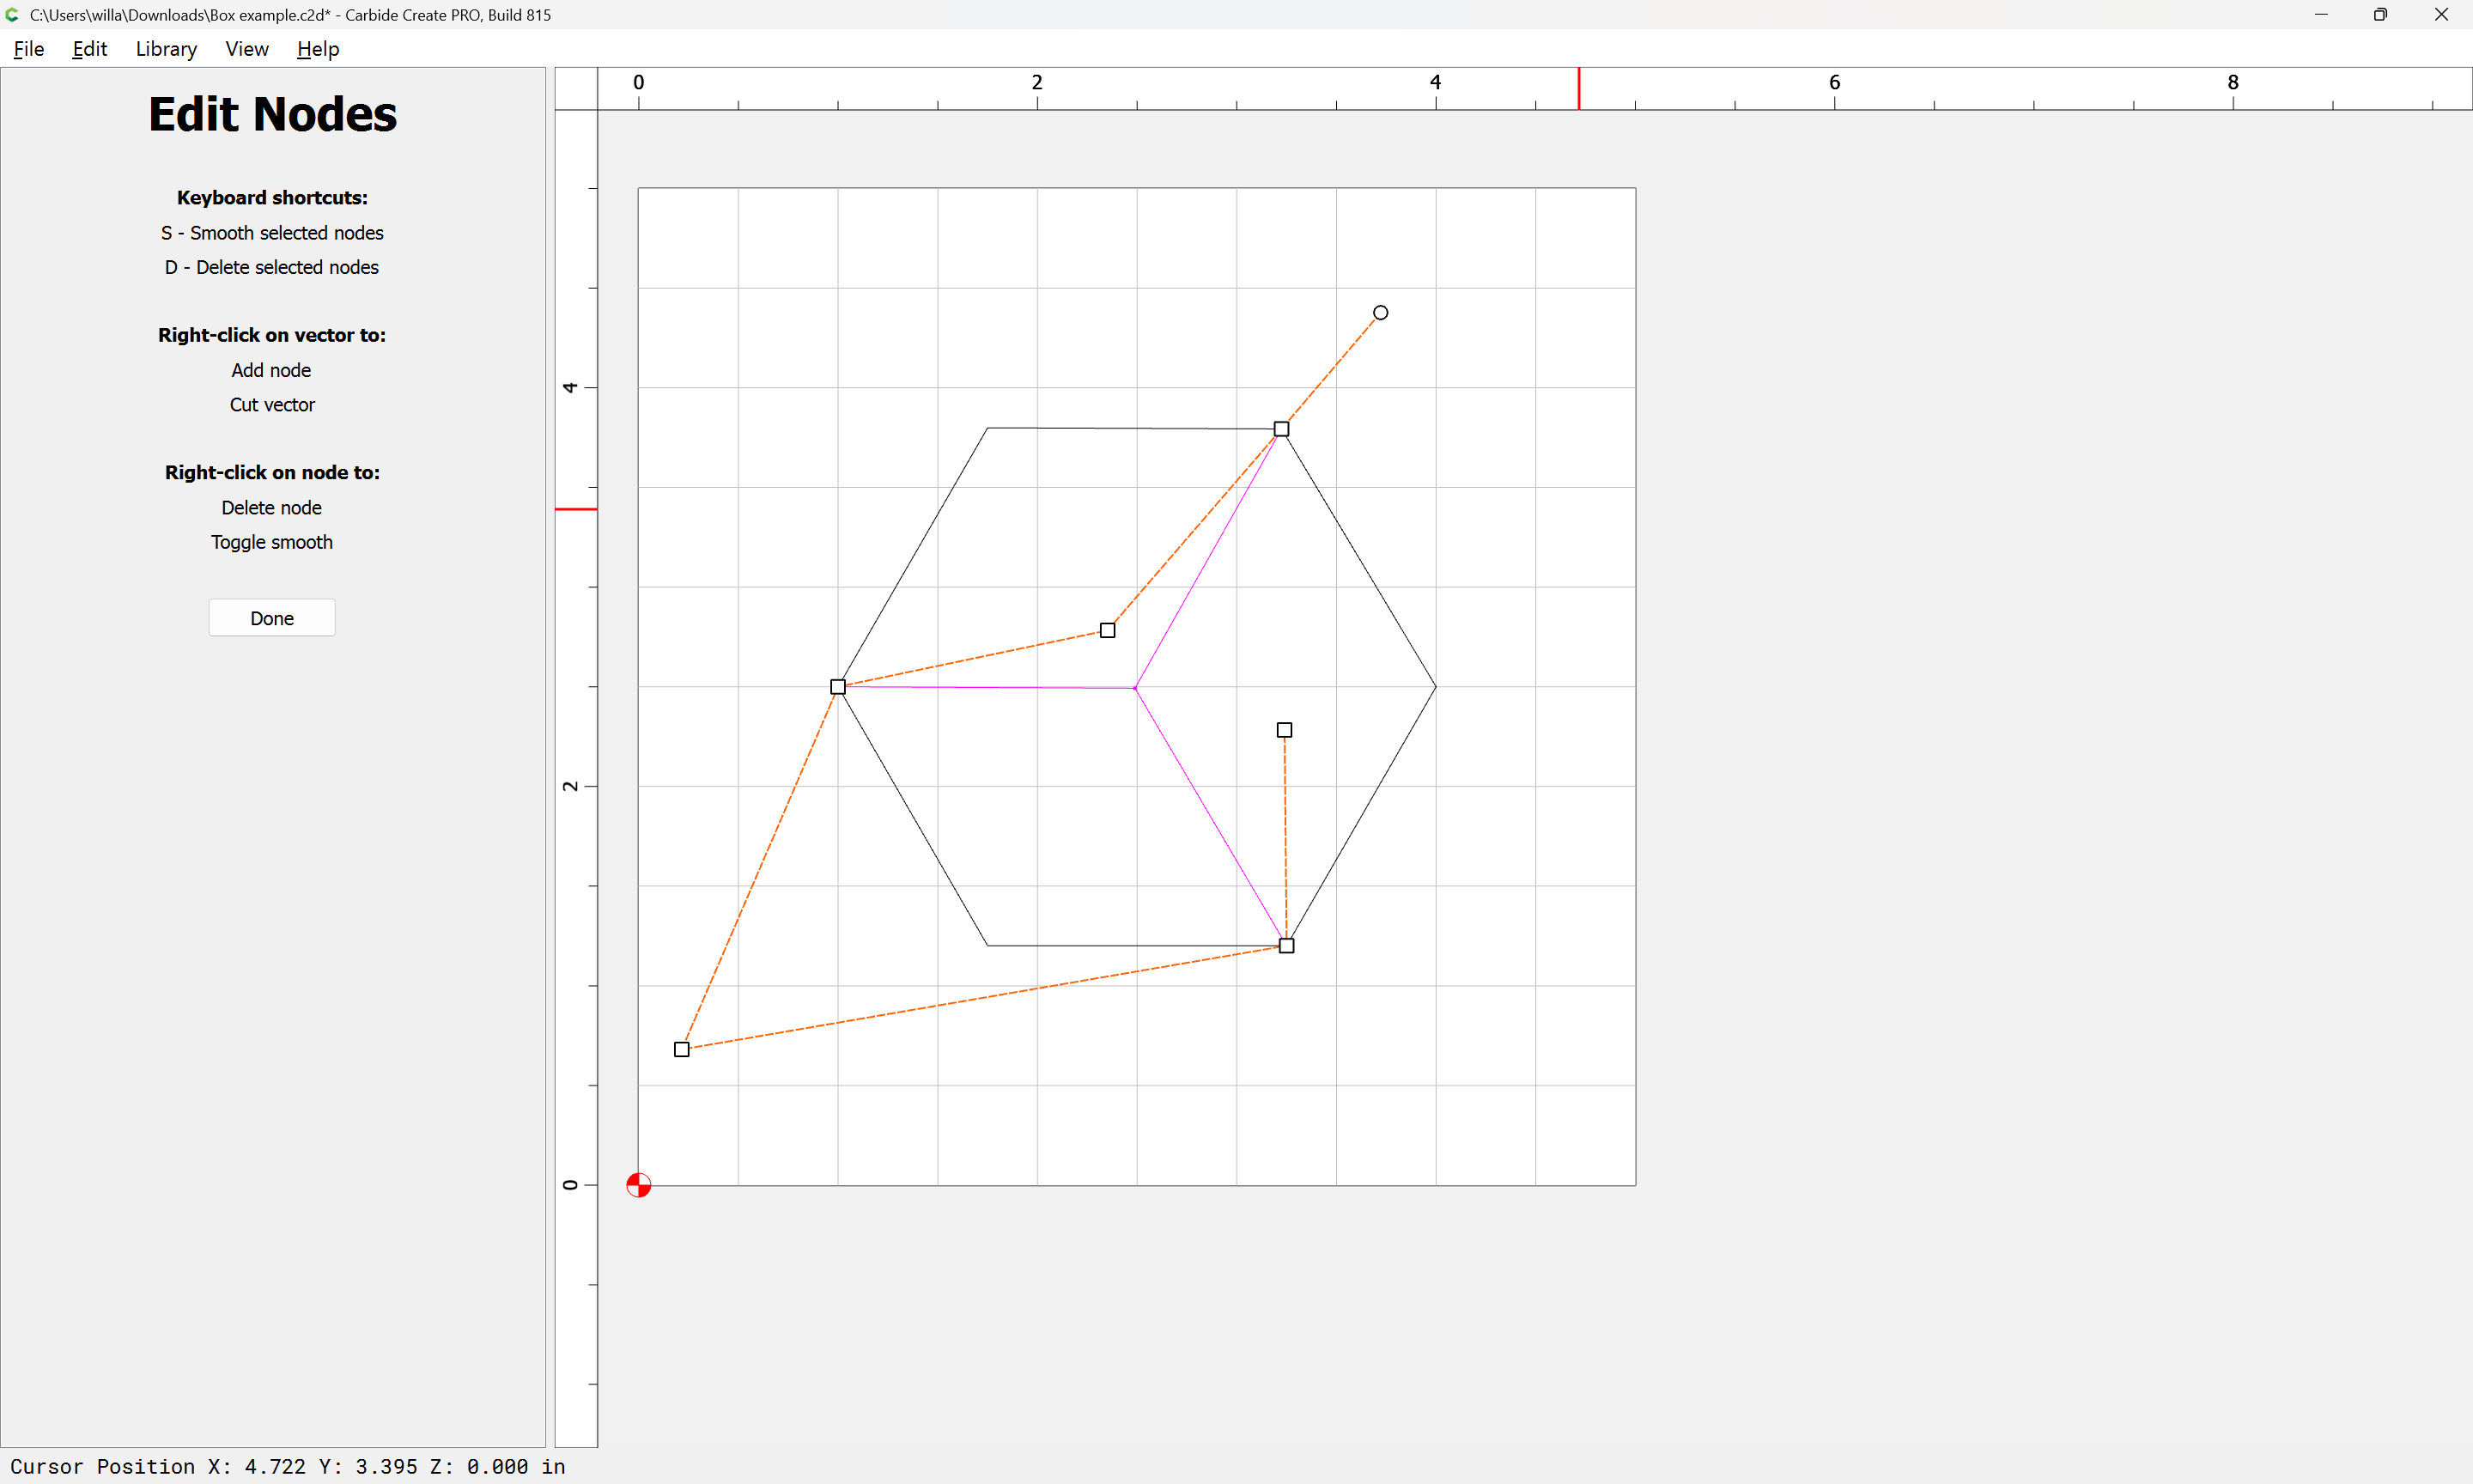This screenshot has width=2473, height=1484.
Task: Click the red cursor marker on the horizontal ruler
Action: [x=1578, y=88]
